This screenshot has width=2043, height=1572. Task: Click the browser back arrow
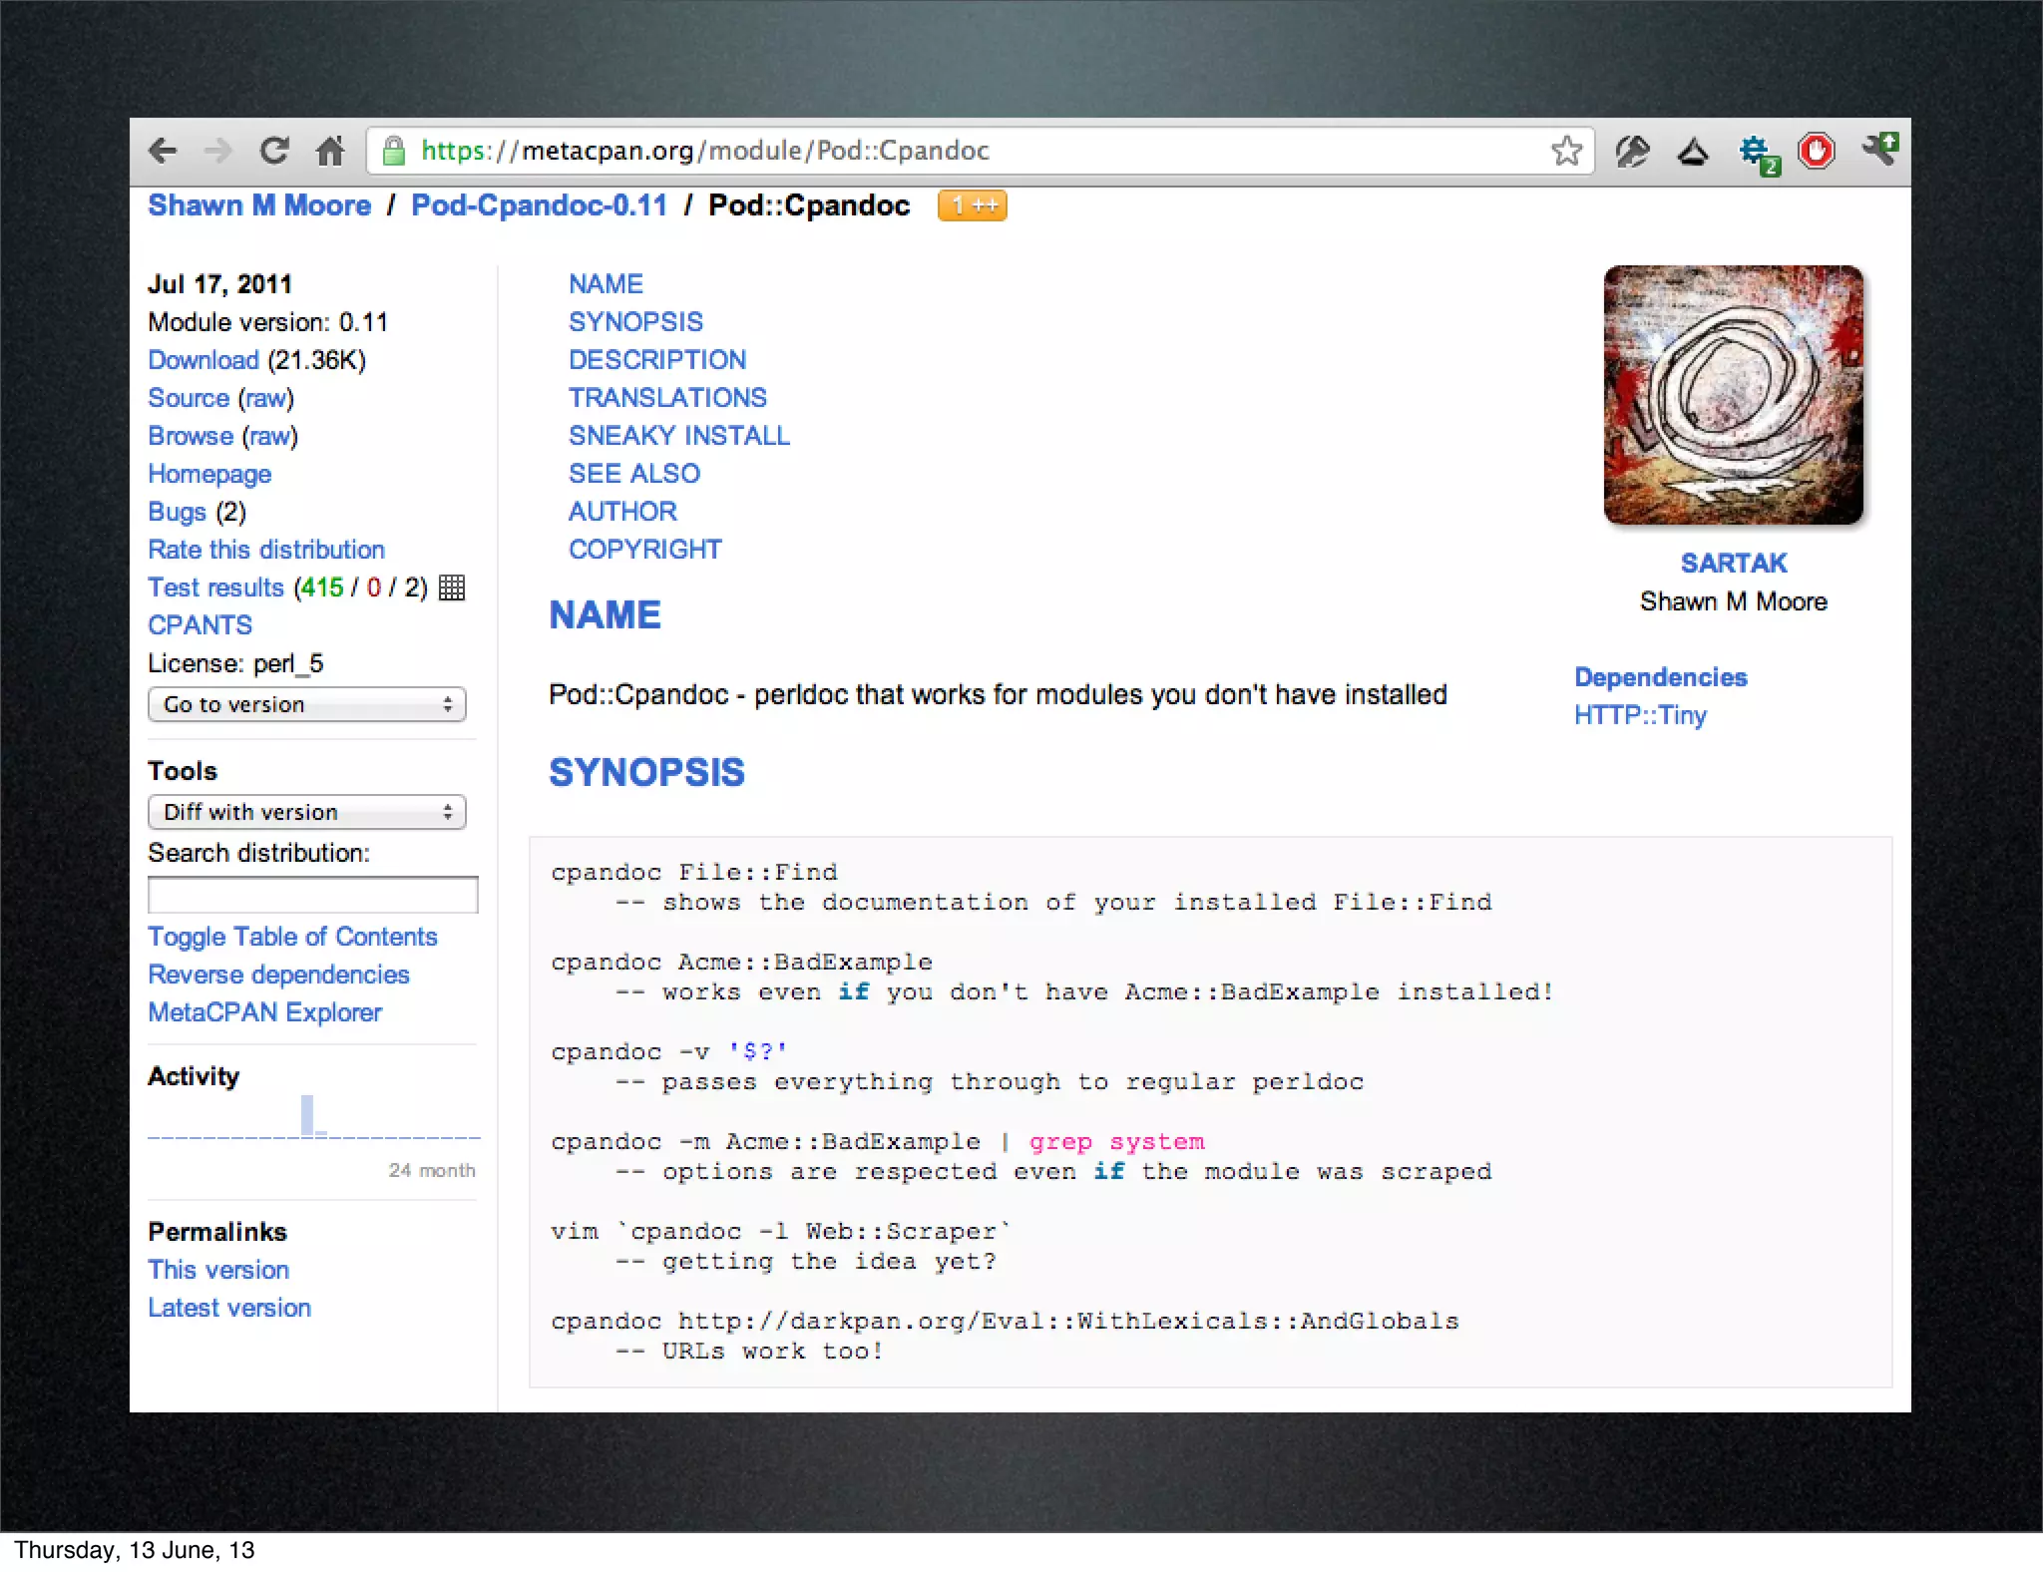pos(163,152)
